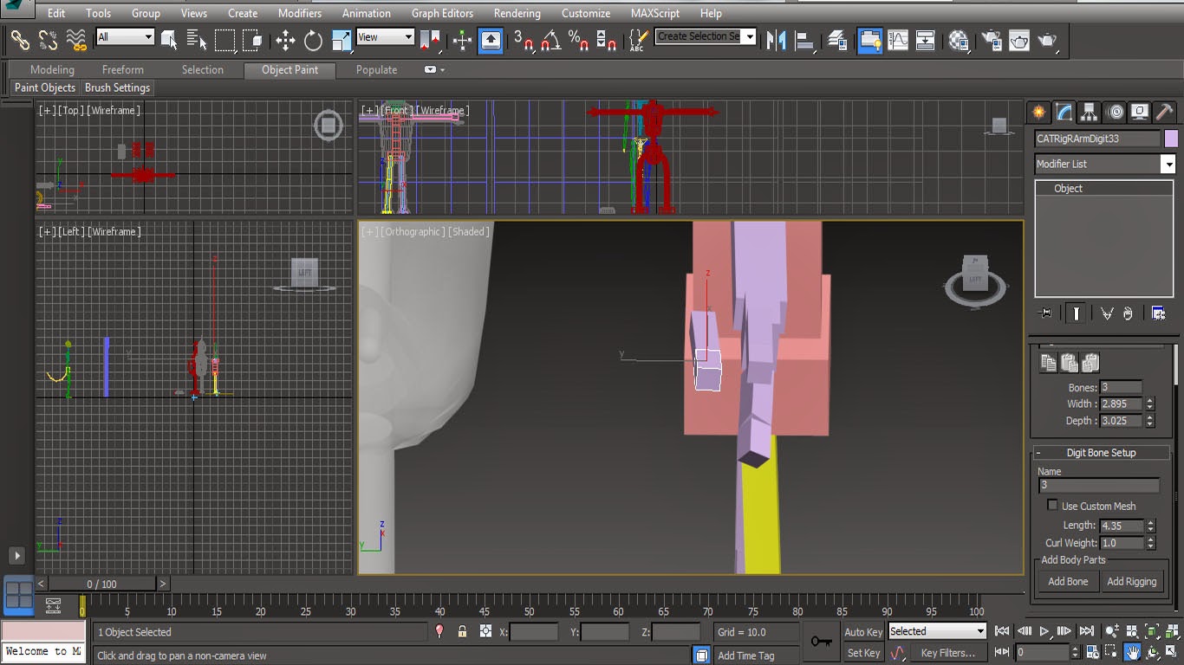Activate the Select and Rotate tool
This screenshot has height=665, width=1184.
pos(313,40)
